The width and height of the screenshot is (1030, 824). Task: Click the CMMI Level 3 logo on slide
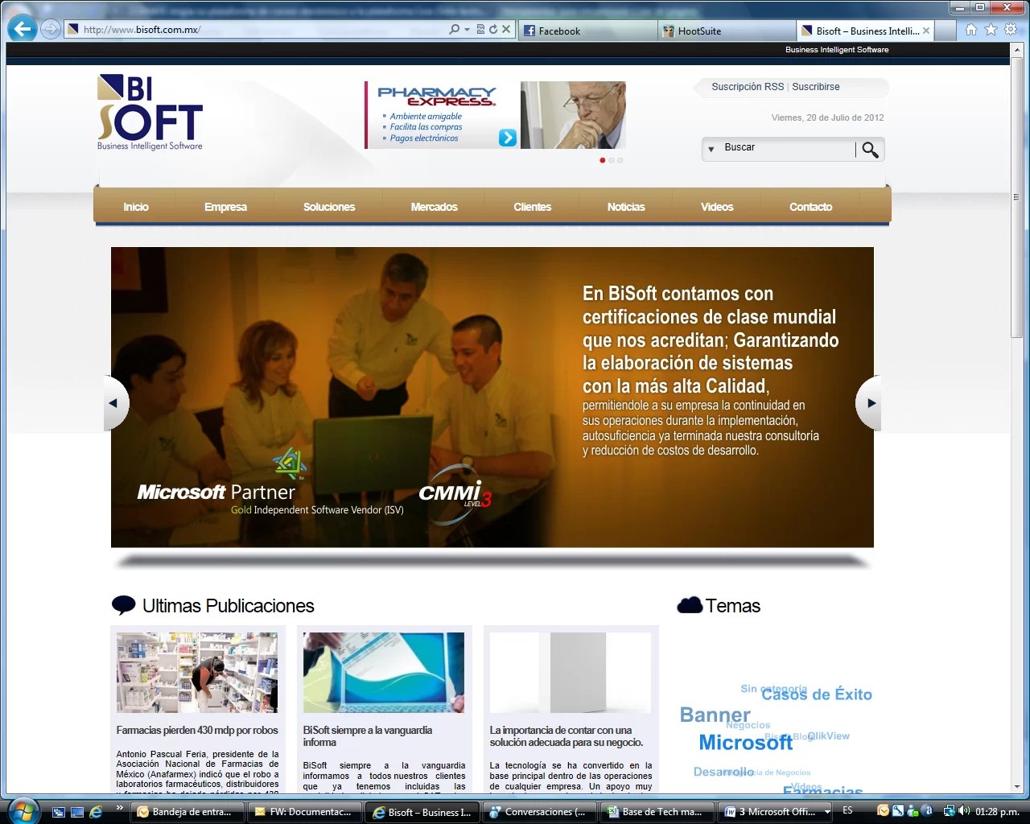click(x=455, y=493)
